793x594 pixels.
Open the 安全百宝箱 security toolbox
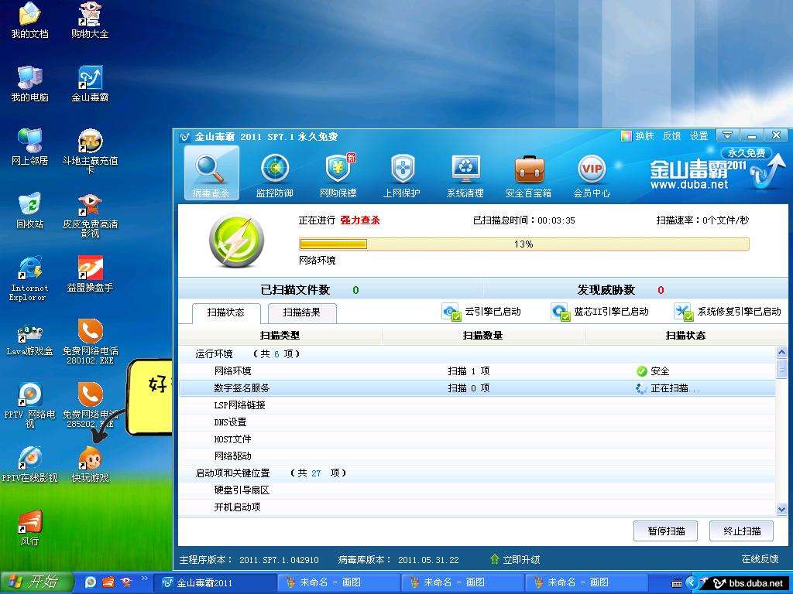coord(529,172)
